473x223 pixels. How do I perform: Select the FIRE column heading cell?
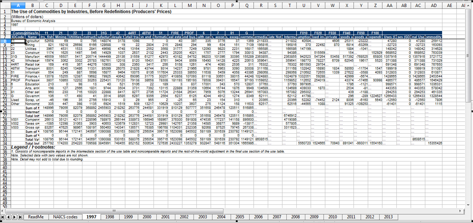click(x=175, y=33)
